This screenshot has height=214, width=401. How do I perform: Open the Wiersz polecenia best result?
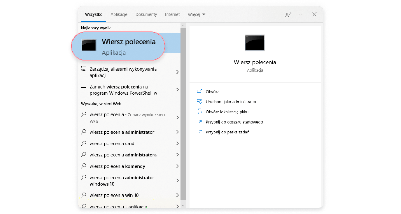(x=118, y=46)
